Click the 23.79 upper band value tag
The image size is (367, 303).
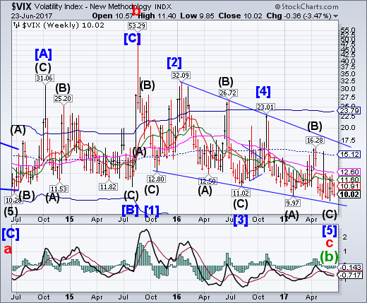(x=349, y=110)
